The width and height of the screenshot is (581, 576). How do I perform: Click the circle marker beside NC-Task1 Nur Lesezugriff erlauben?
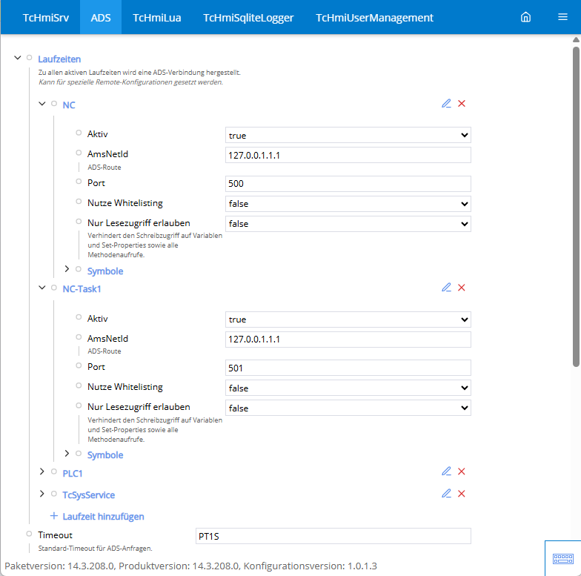[79, 405]
